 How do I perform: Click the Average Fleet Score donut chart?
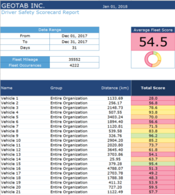click(153, 59)
